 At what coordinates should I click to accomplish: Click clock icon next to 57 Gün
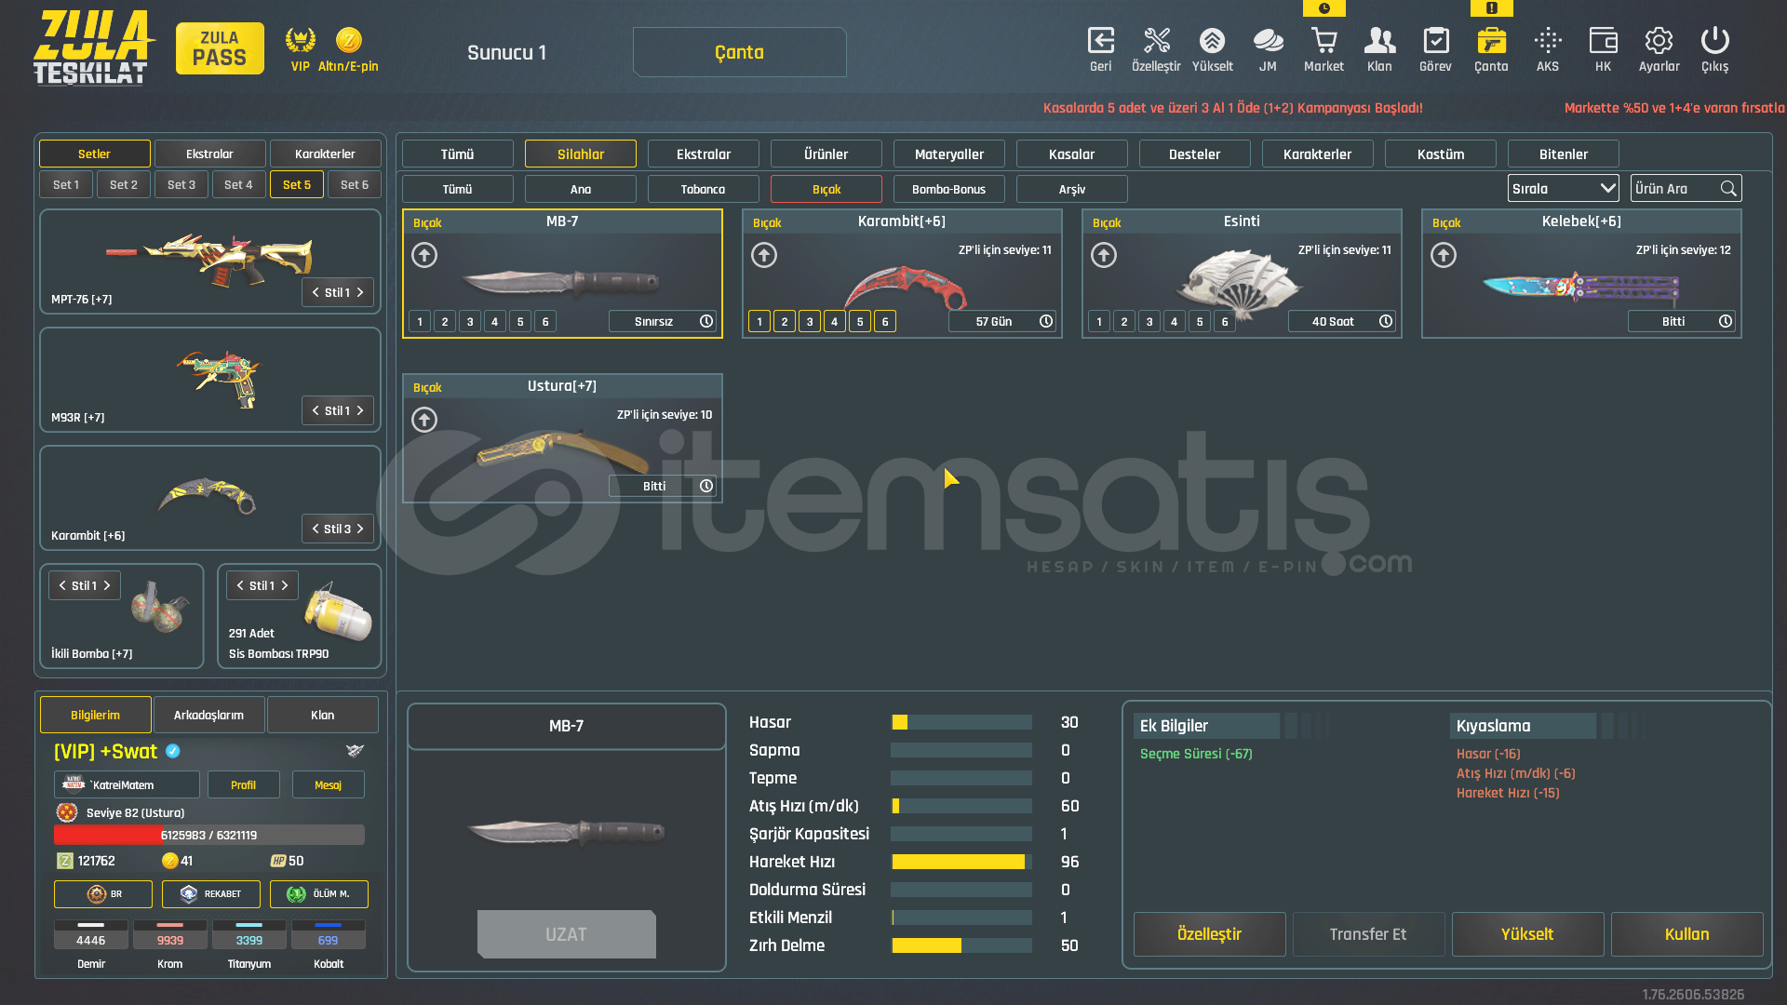point(1046,321)
